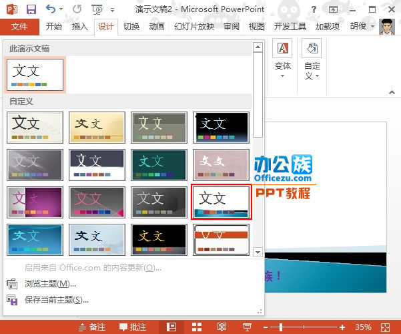This screenshot has width=401, height=334.
Task: Switch to the 切换 tab
Action: tap(131, 26)
